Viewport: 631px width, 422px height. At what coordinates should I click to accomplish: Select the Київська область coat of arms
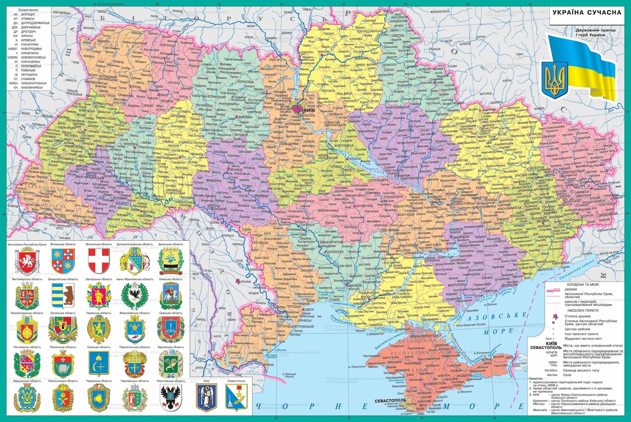[170, 296]
